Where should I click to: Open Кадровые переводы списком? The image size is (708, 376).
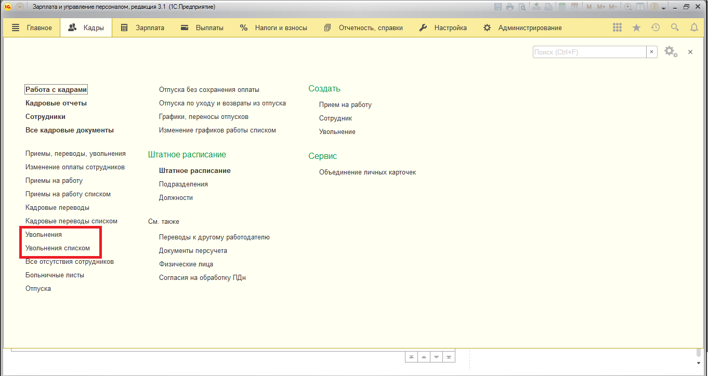(x=71, y=221)
